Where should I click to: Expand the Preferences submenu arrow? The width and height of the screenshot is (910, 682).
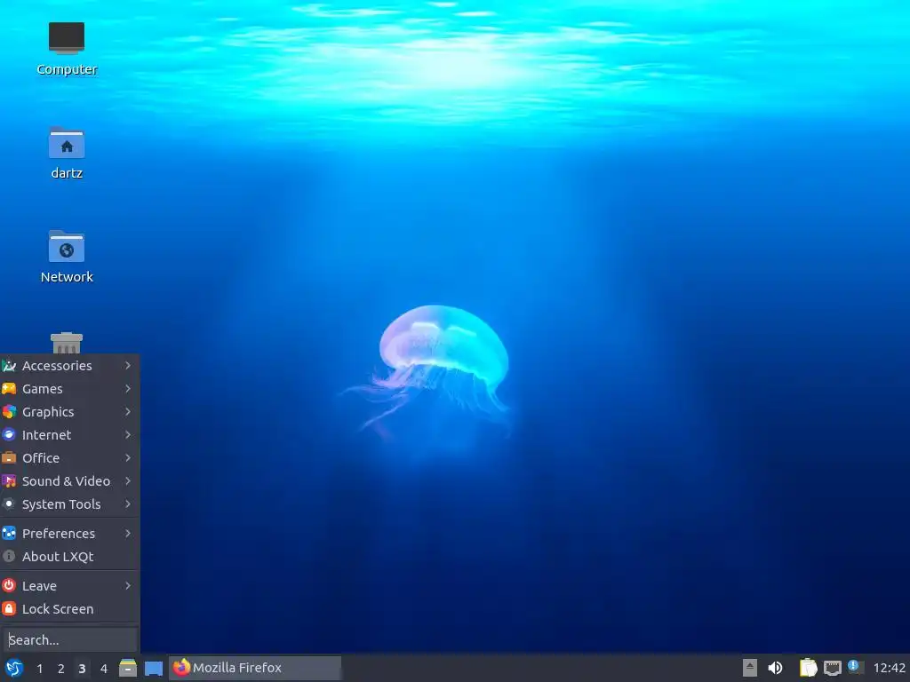point(128,533)
